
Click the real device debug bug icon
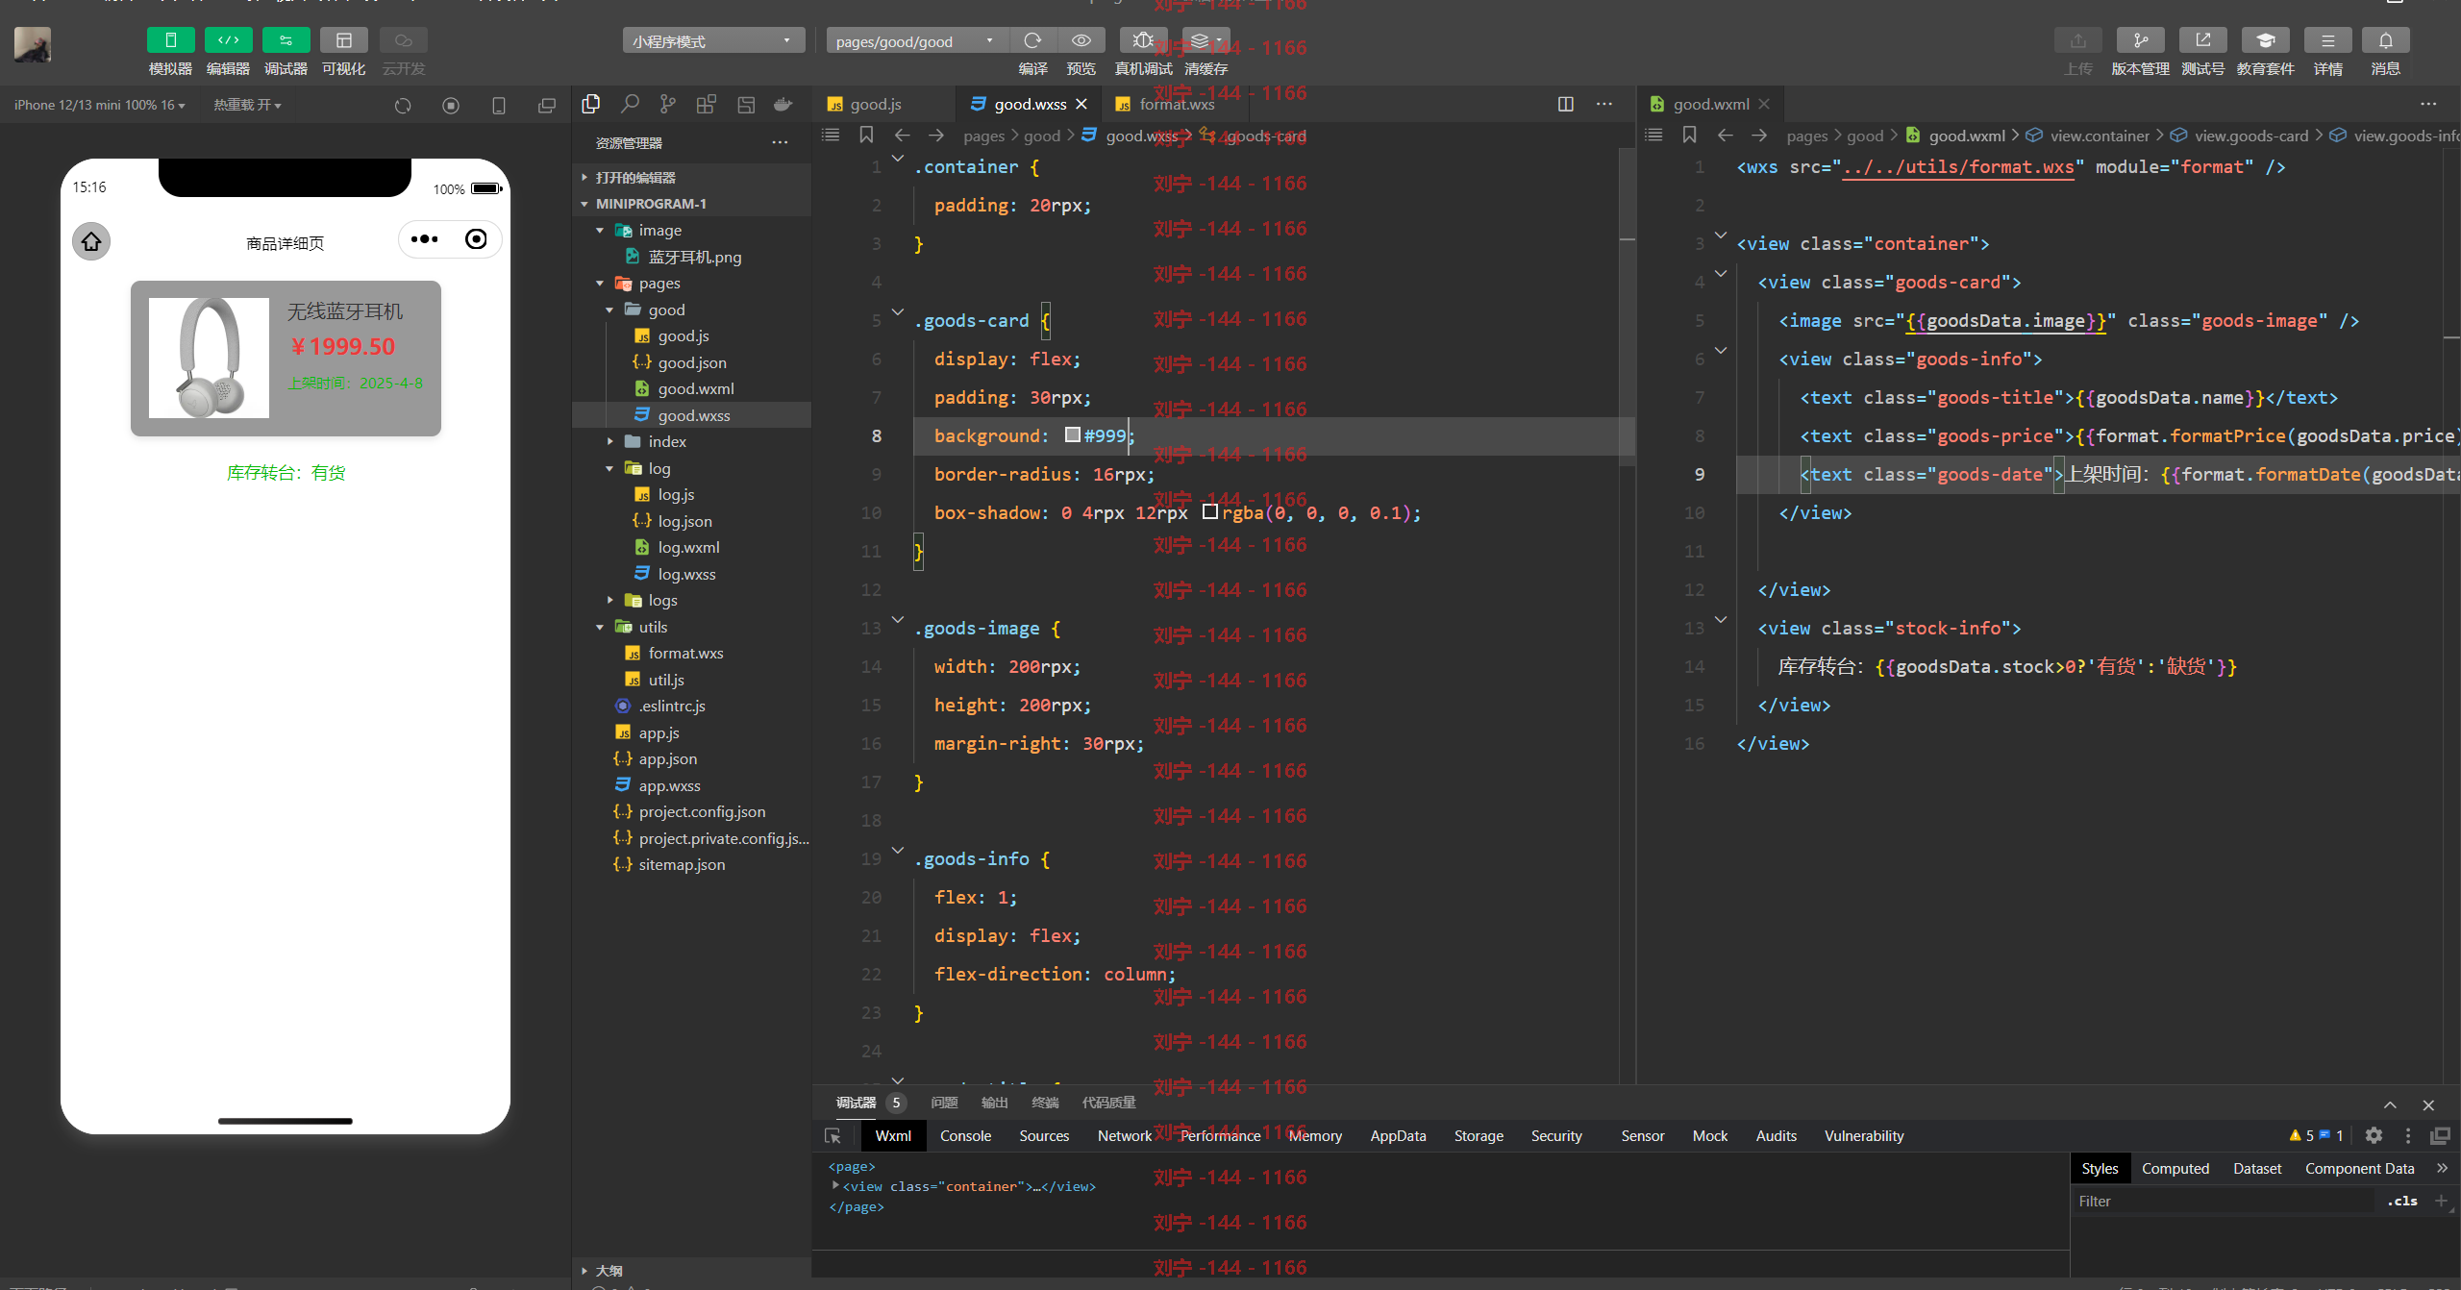[x=1143, y=40]
